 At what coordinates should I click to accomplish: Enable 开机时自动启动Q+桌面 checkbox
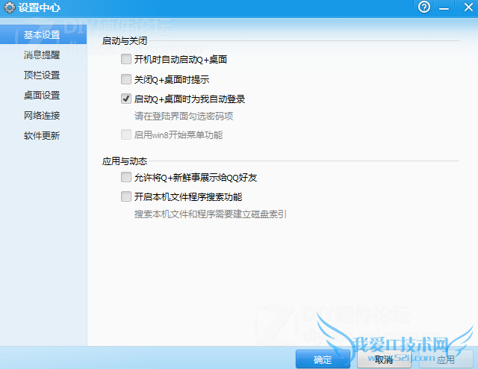point(126,59)
